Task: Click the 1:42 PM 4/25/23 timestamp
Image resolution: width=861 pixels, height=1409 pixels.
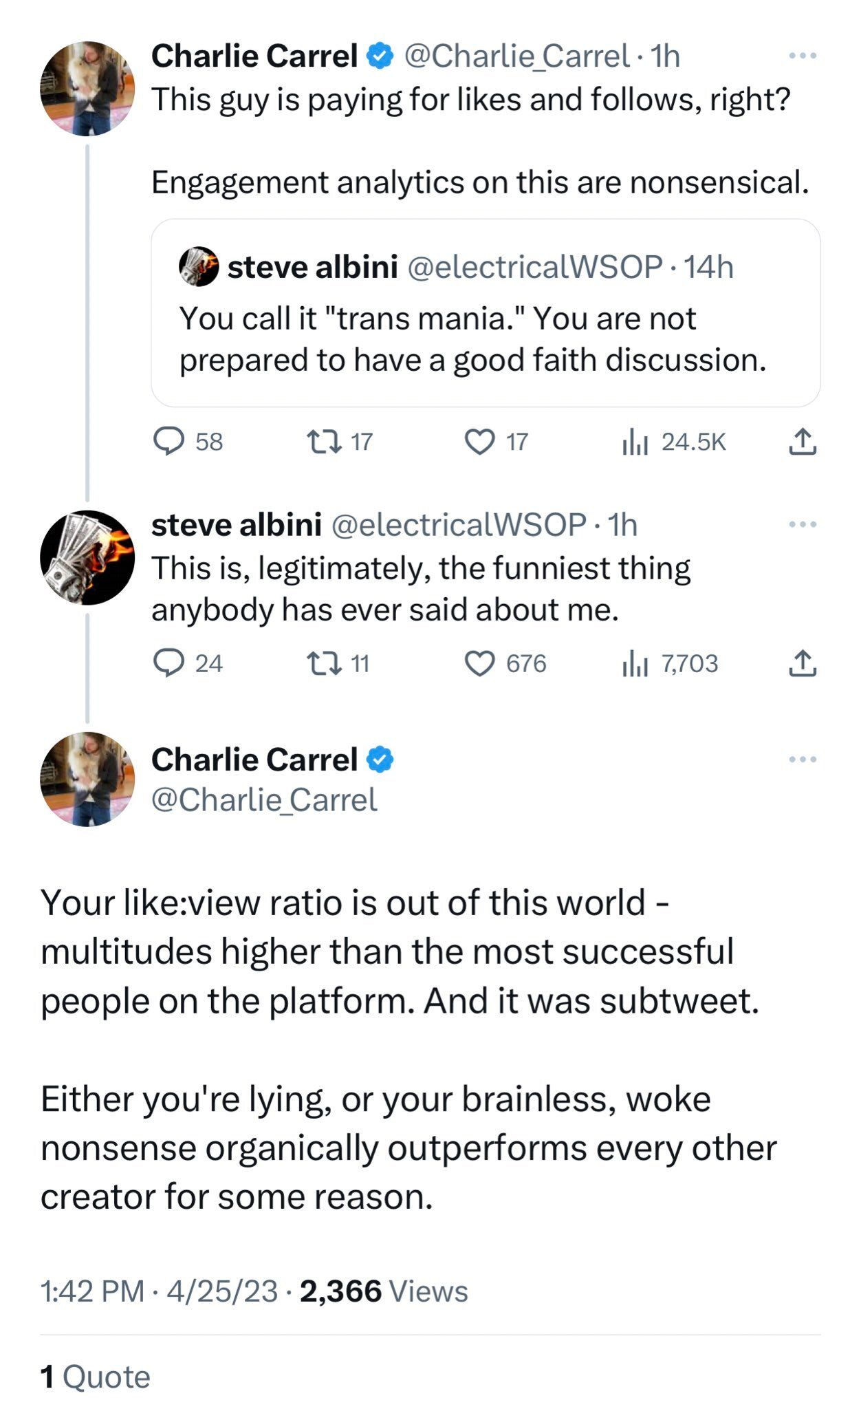Action: click(x=159, y=1291)
